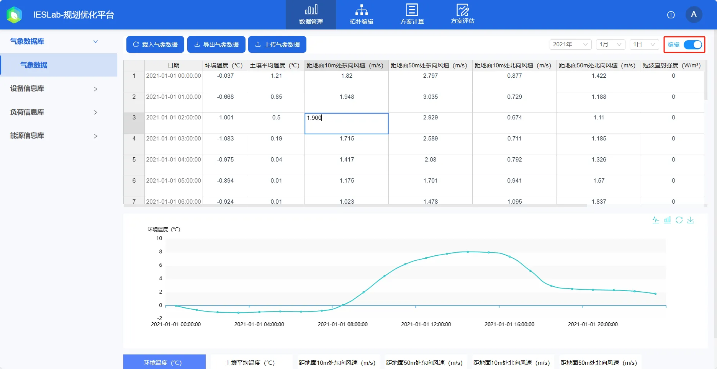717x369 pixels.
Task: Click the 导出气象数据 button
Action: (x=216, y=44)
